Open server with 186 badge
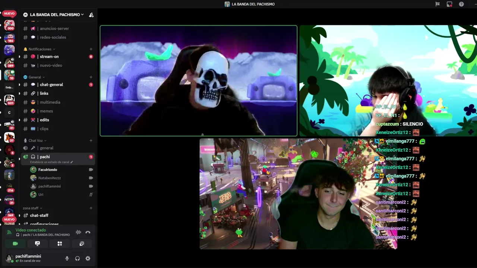Image resolution: width=477 pixels, height=268 pixels. [x=9, y=38]
